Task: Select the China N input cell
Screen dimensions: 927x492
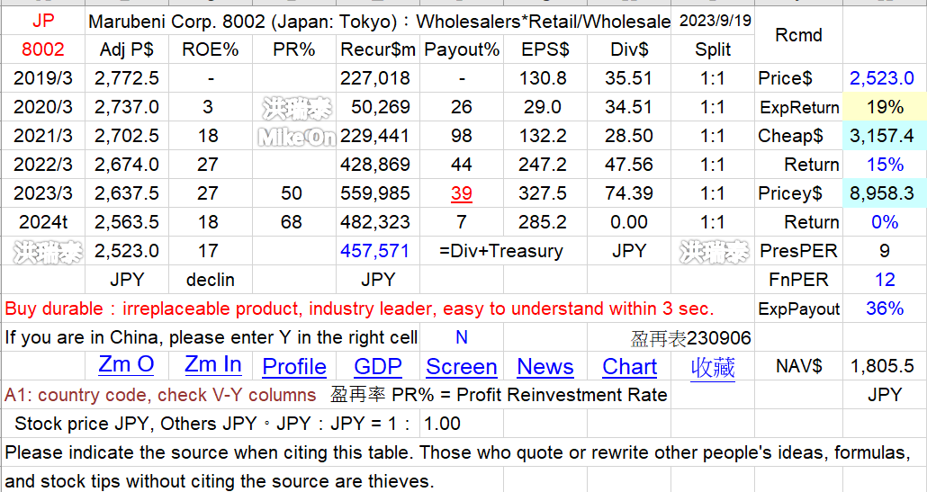Action: pos(461,337)
